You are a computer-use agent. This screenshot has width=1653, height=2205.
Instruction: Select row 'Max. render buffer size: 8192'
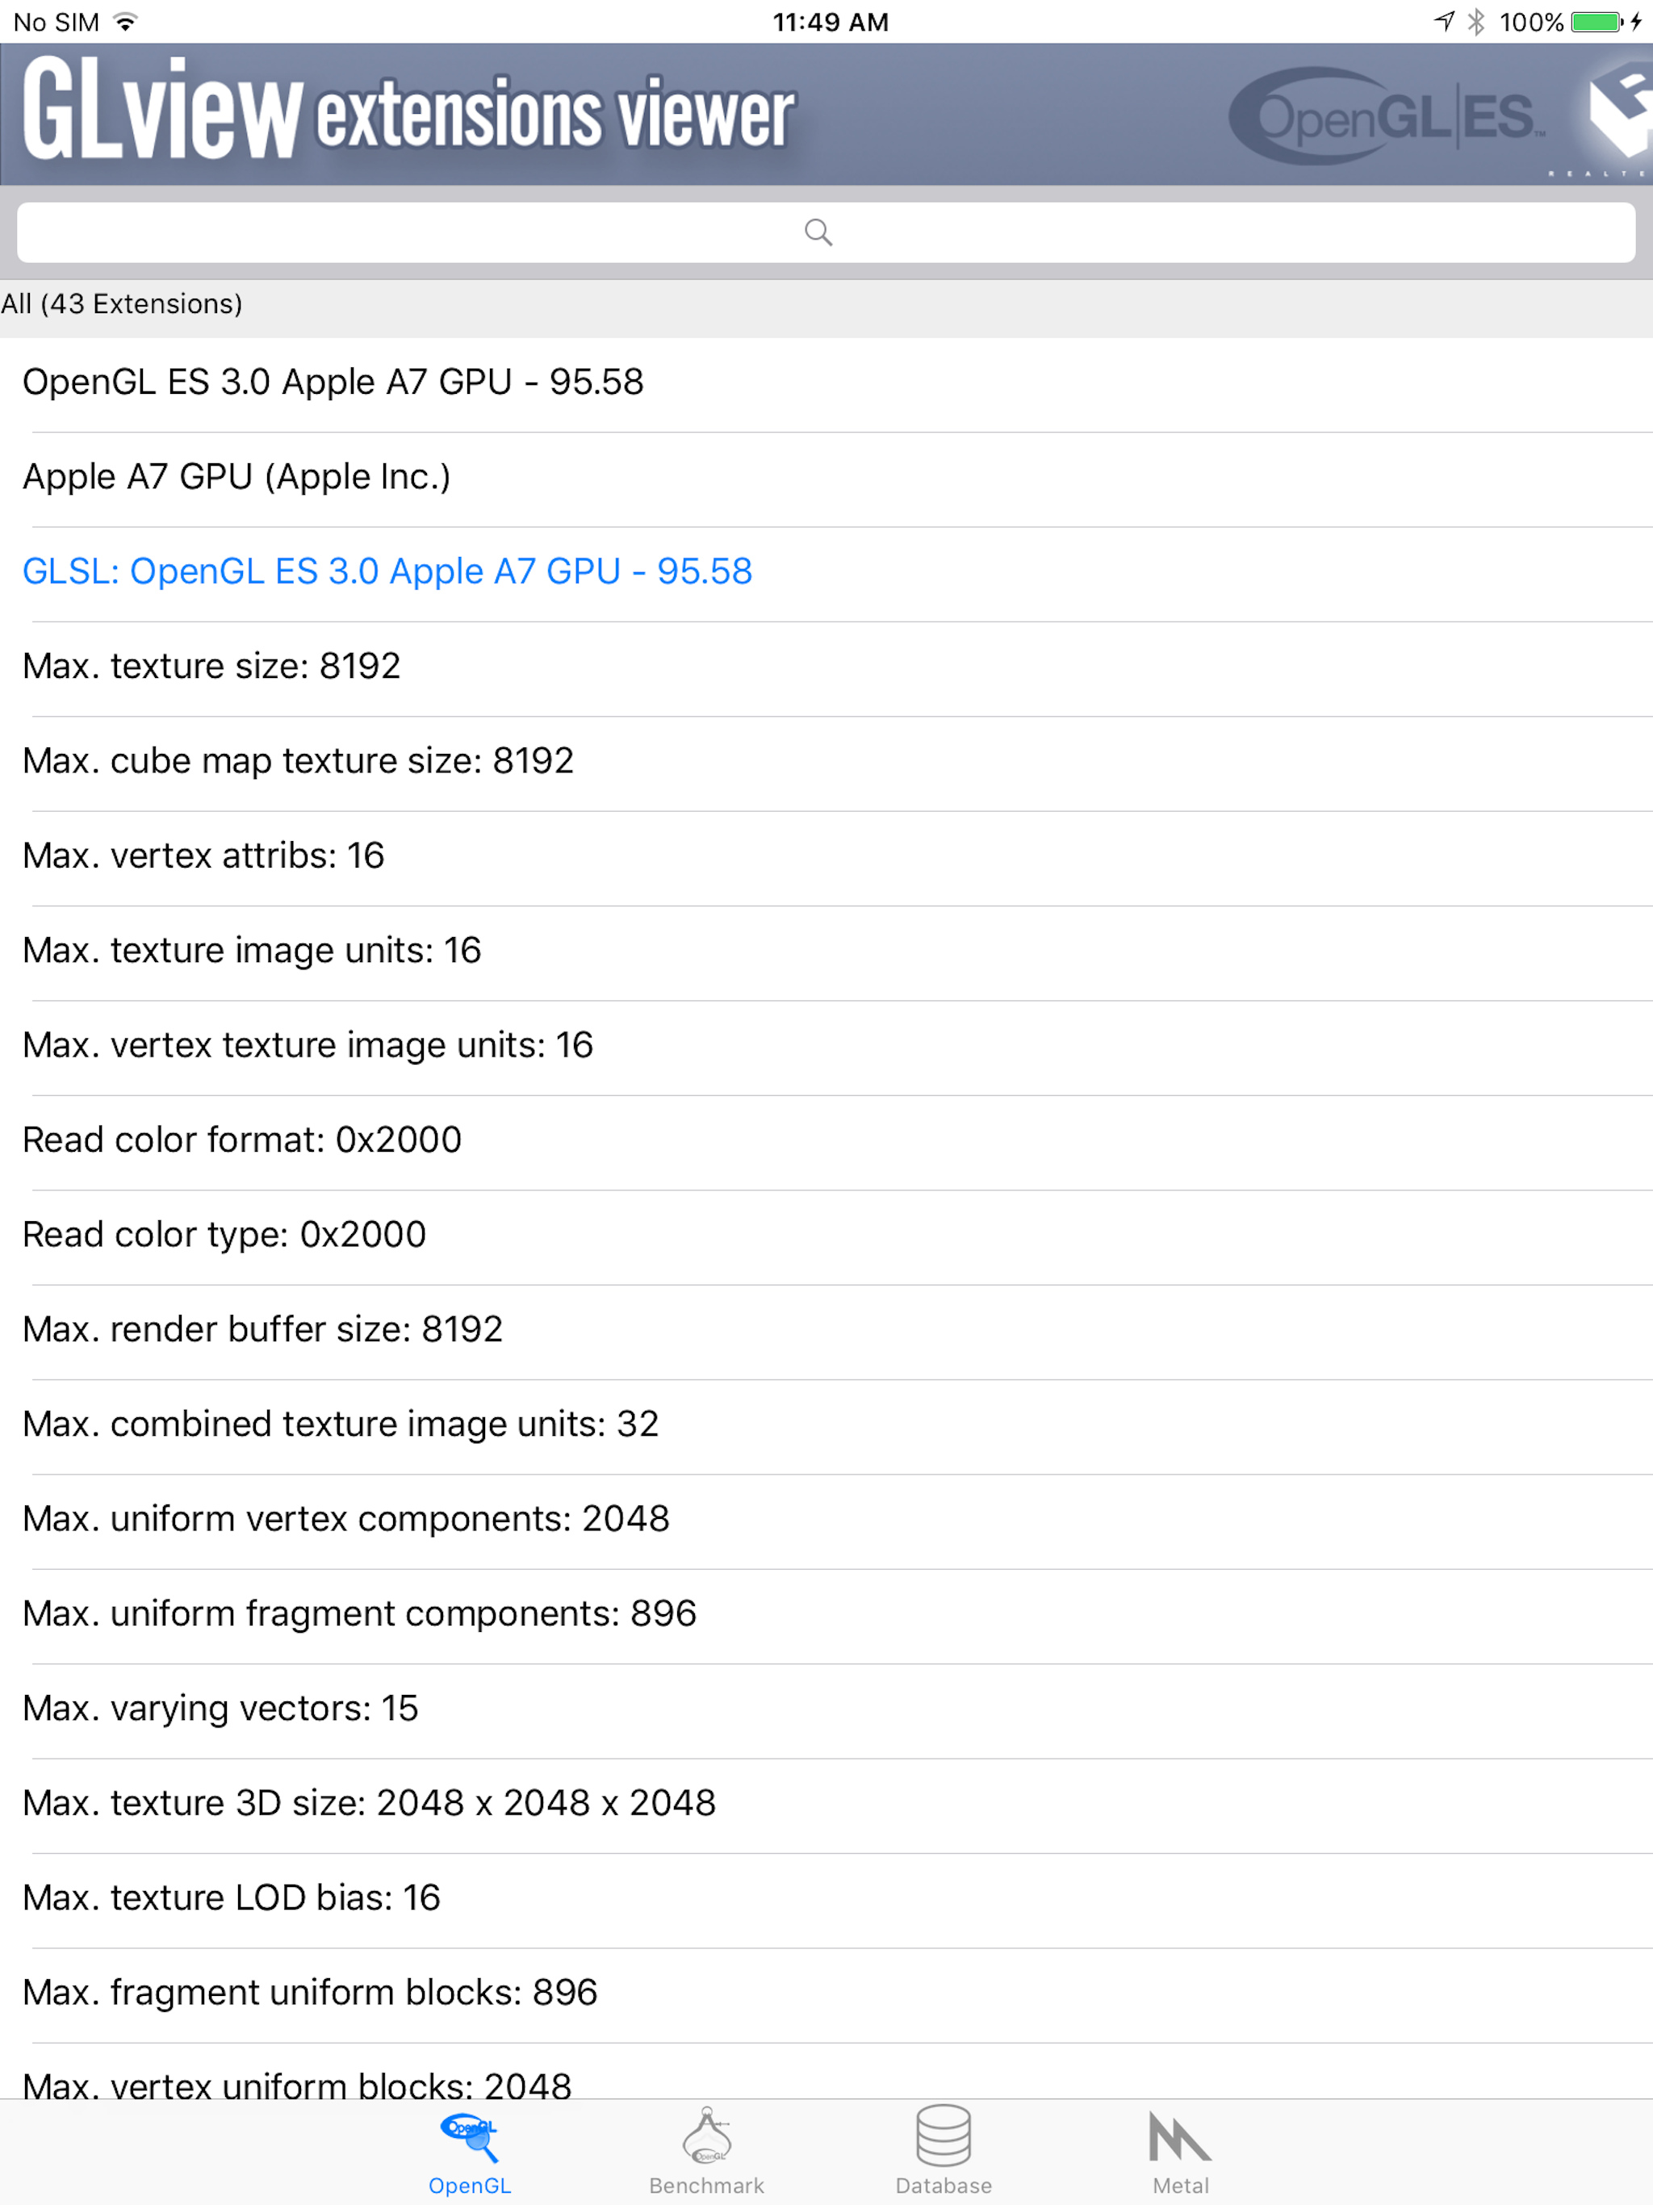[x=826, y=1332]
